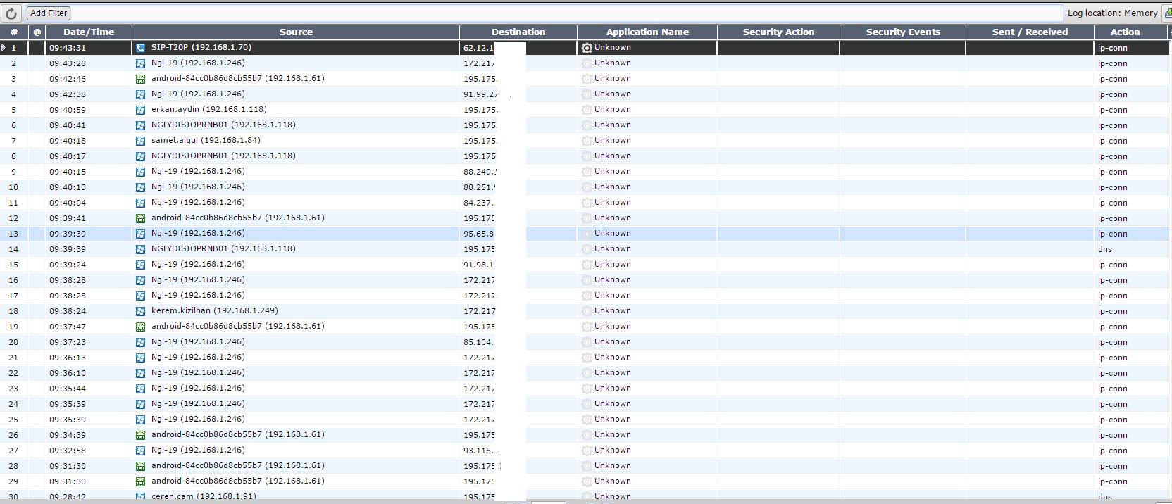Image resolution: width=1172 pixels, height=504 pixels.
Task: Click the dns action cell in row 14
Action: pyautogui.click(x=1105, y=249)
